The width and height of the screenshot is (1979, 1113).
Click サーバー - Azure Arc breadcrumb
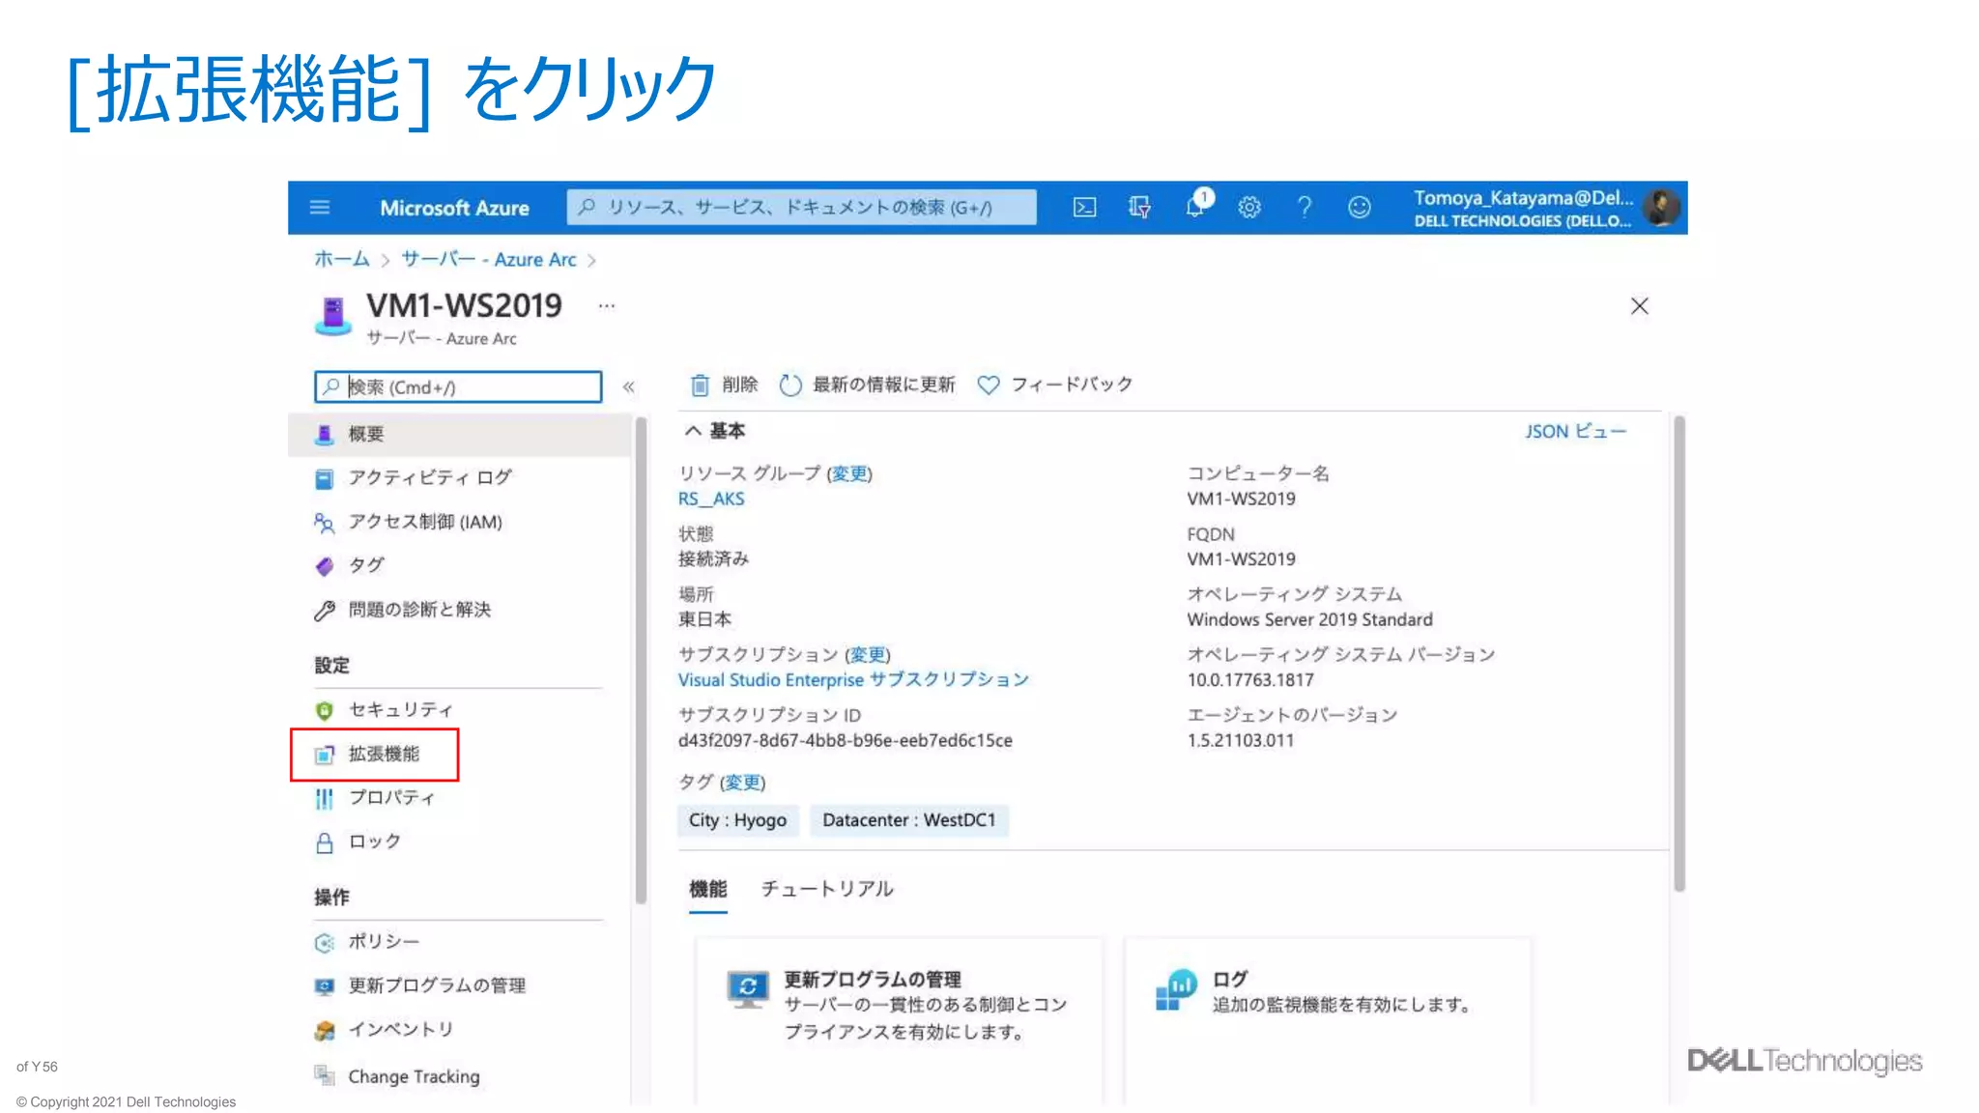coord(489,259)
